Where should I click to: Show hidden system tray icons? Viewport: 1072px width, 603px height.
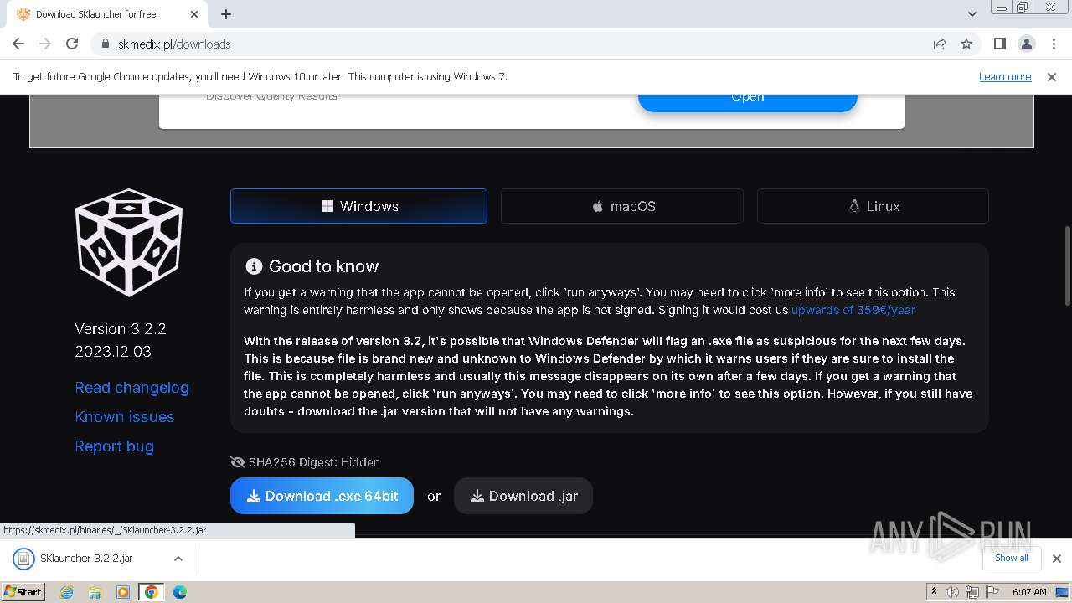(x=934, y=592)
